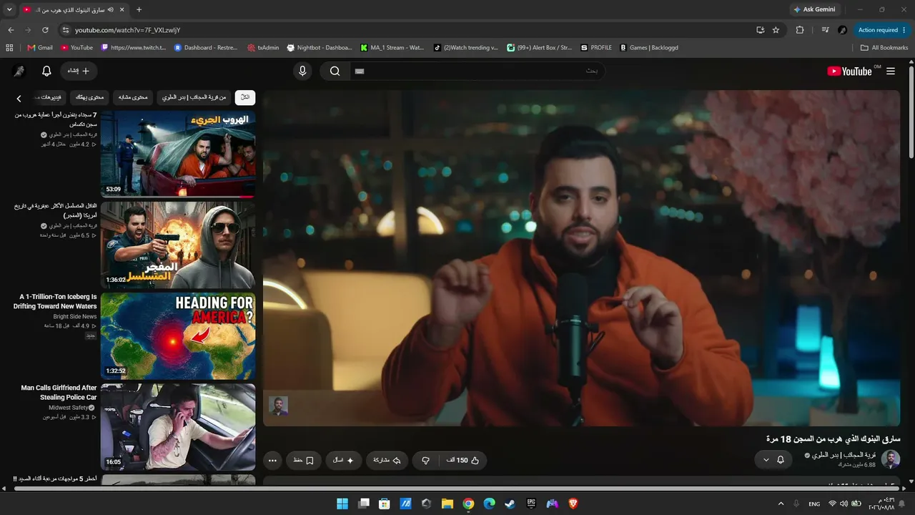Open Microsoft Store from the taskbar
This screenshot has height=515, width=915.
[385, 504]
